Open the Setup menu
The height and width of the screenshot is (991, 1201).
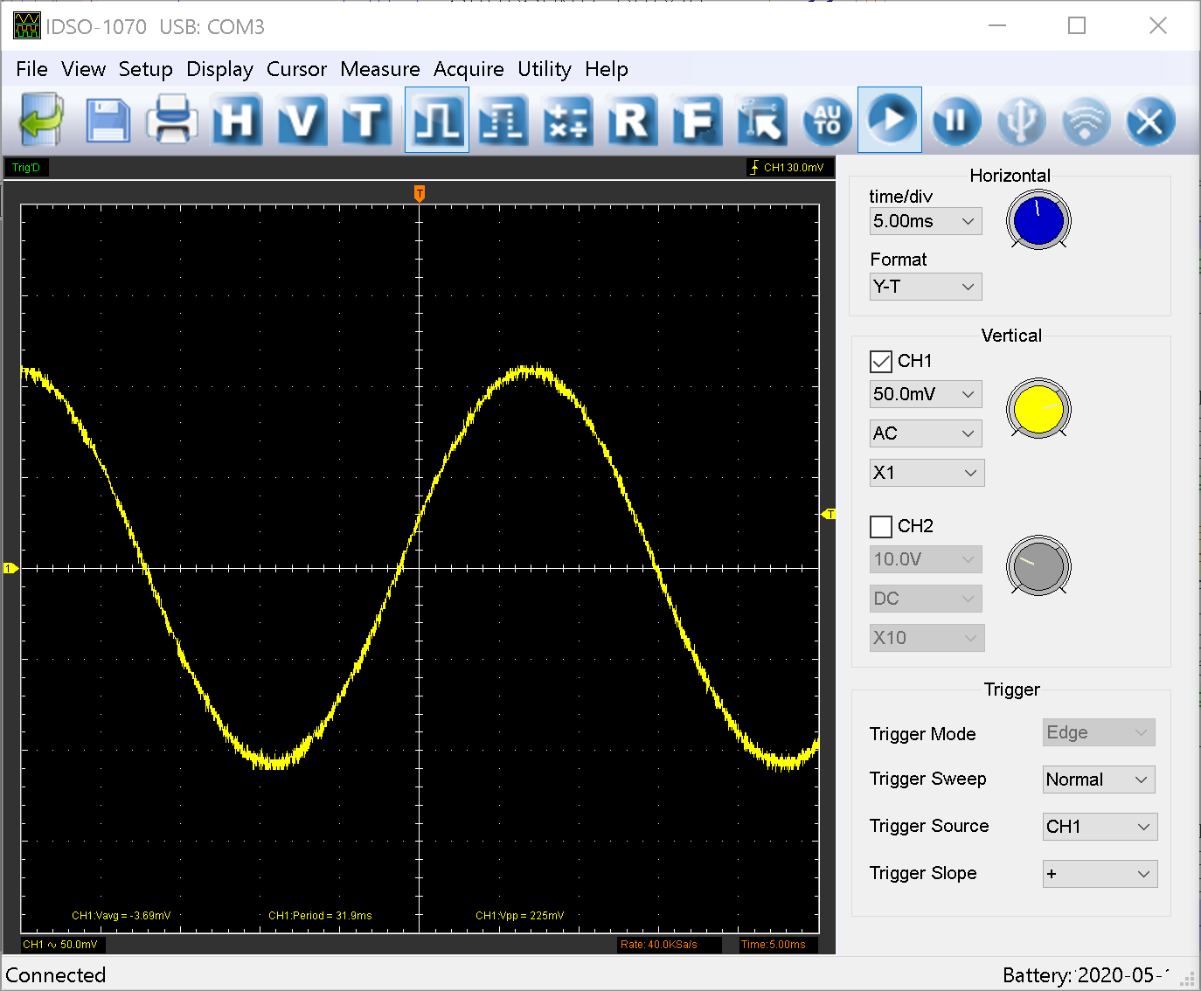(x=145, y=69)
